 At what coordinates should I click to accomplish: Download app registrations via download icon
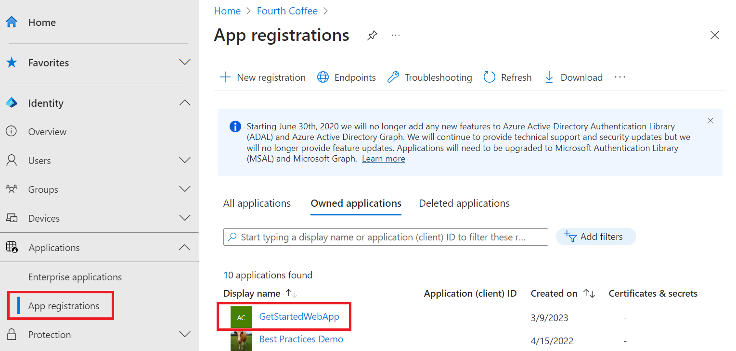click(x=549, y=77)
